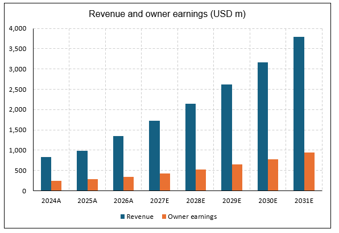Screen dimensions: 339x233
Task: Select the 2027E axis label
Action: 160,201
